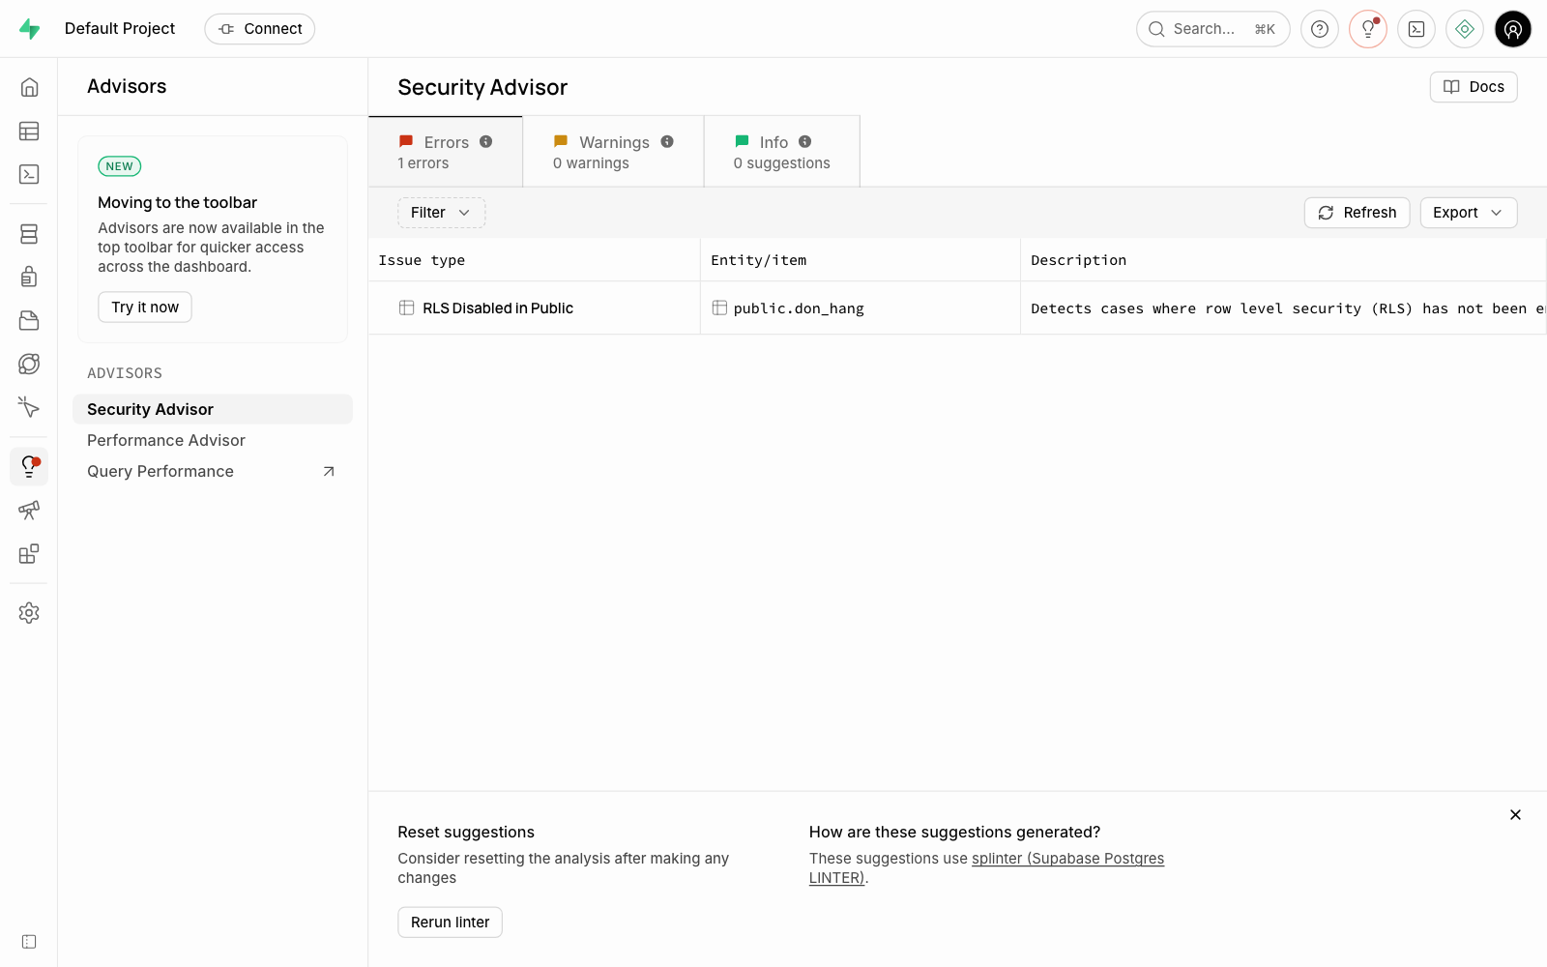Select Security Advisor in the sidebar list
This screenshot has width=1547, height=967.
click(213, 409)
